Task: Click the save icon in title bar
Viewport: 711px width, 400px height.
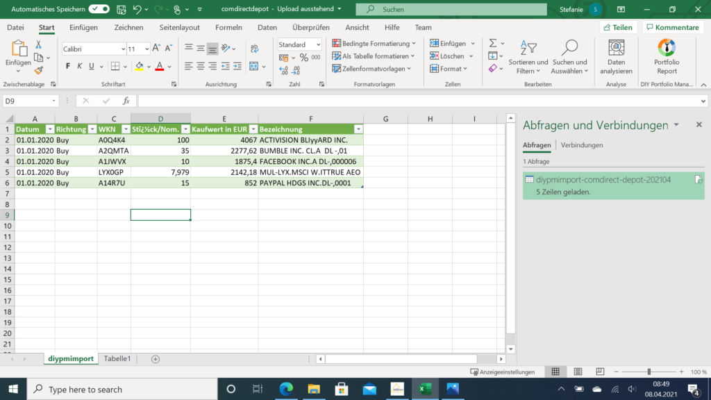Action: coord(121,9)
